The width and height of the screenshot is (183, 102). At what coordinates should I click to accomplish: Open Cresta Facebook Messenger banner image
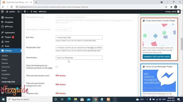(x=159, y=80)
